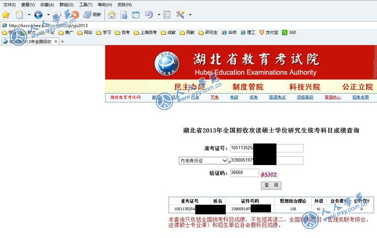377x238 pixels.
Task: Open the 华师 bookmark
Action: click(x=229, y=33)
